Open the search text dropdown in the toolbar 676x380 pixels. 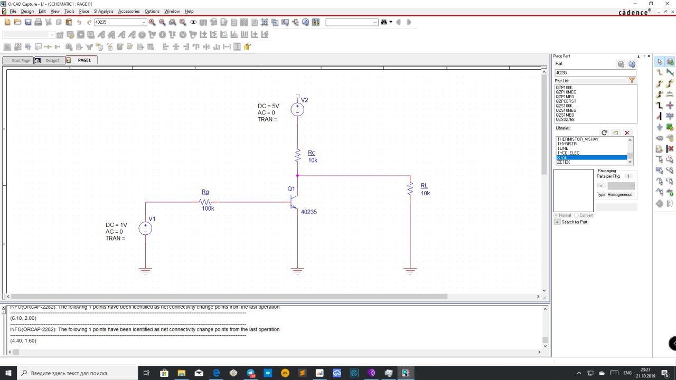pos(375,22)
